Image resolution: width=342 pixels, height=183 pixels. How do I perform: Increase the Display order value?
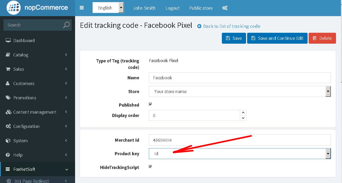tap(243, 113)
